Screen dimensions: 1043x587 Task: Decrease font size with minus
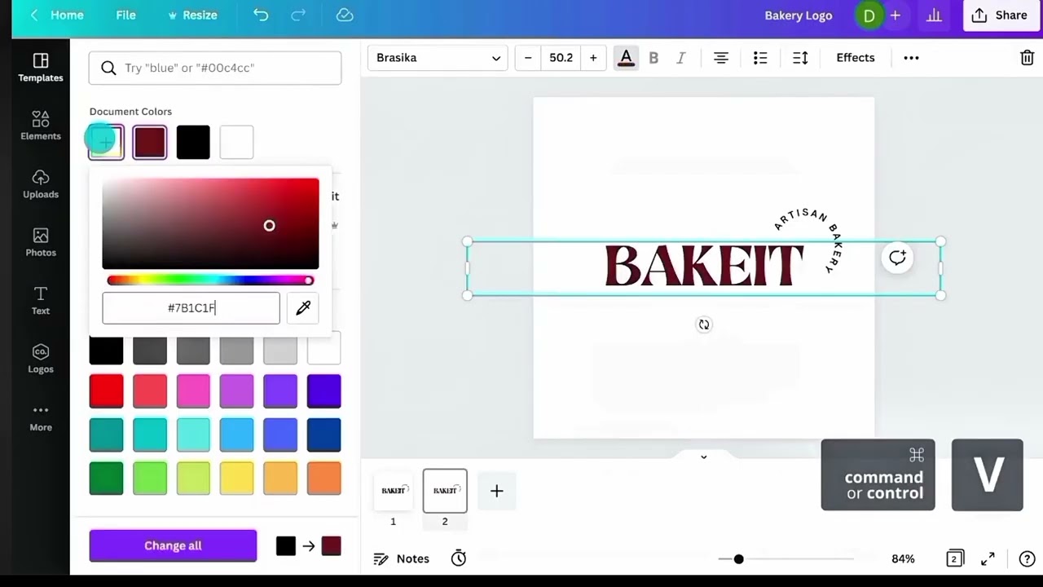(x=528, y=58)
